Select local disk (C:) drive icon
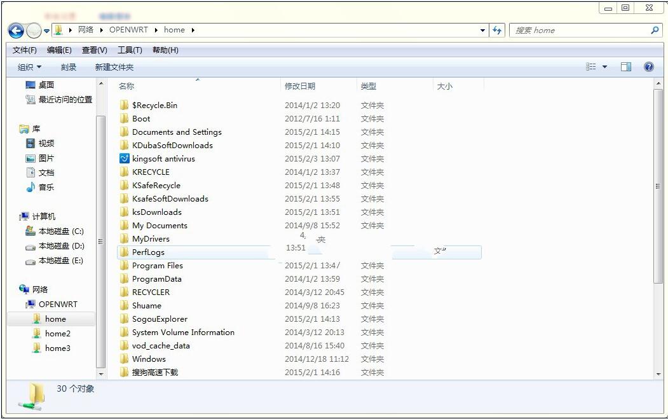668x419 pixels. (30, 231)
